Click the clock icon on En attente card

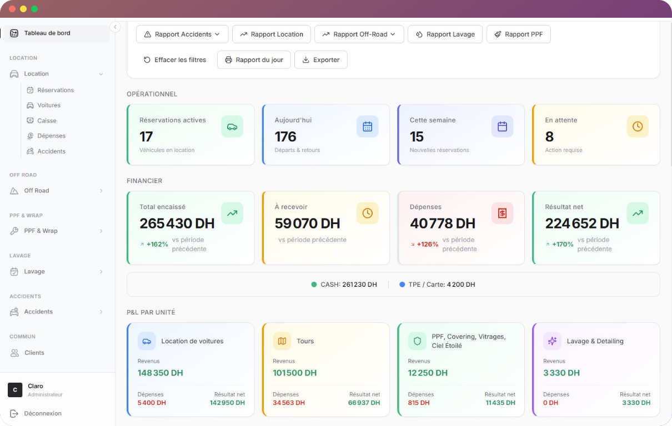pyautogui.click(x=638, y=126)
